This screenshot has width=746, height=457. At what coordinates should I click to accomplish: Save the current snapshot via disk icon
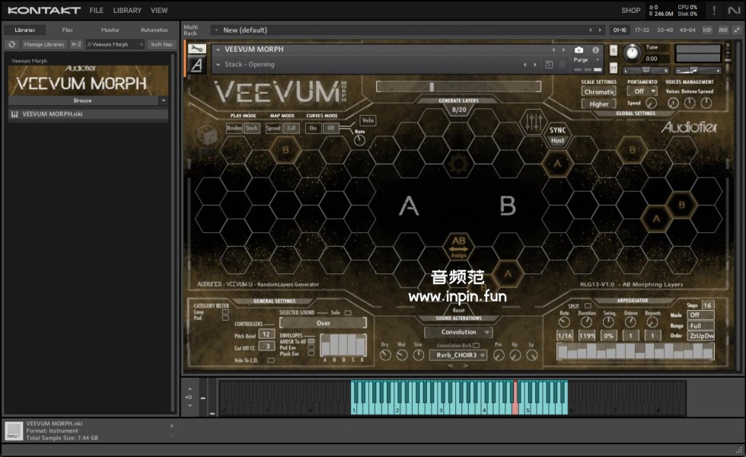coord(549,64)
